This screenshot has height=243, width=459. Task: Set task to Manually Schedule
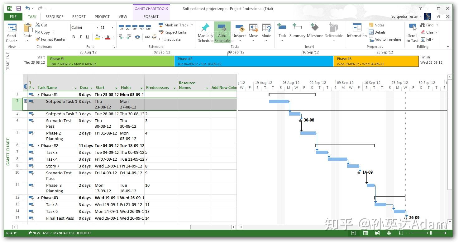(205, 32)
